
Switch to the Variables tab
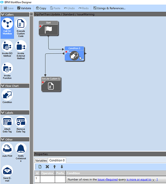click(41, 160)
